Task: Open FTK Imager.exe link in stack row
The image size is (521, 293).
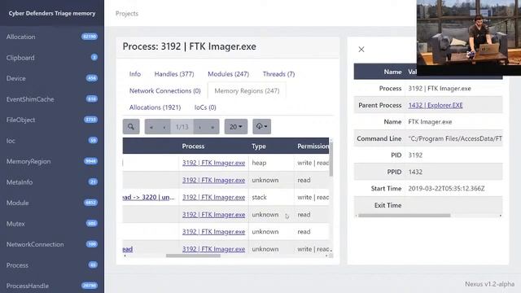Action: pyautogui.click(x=213, y=197)
